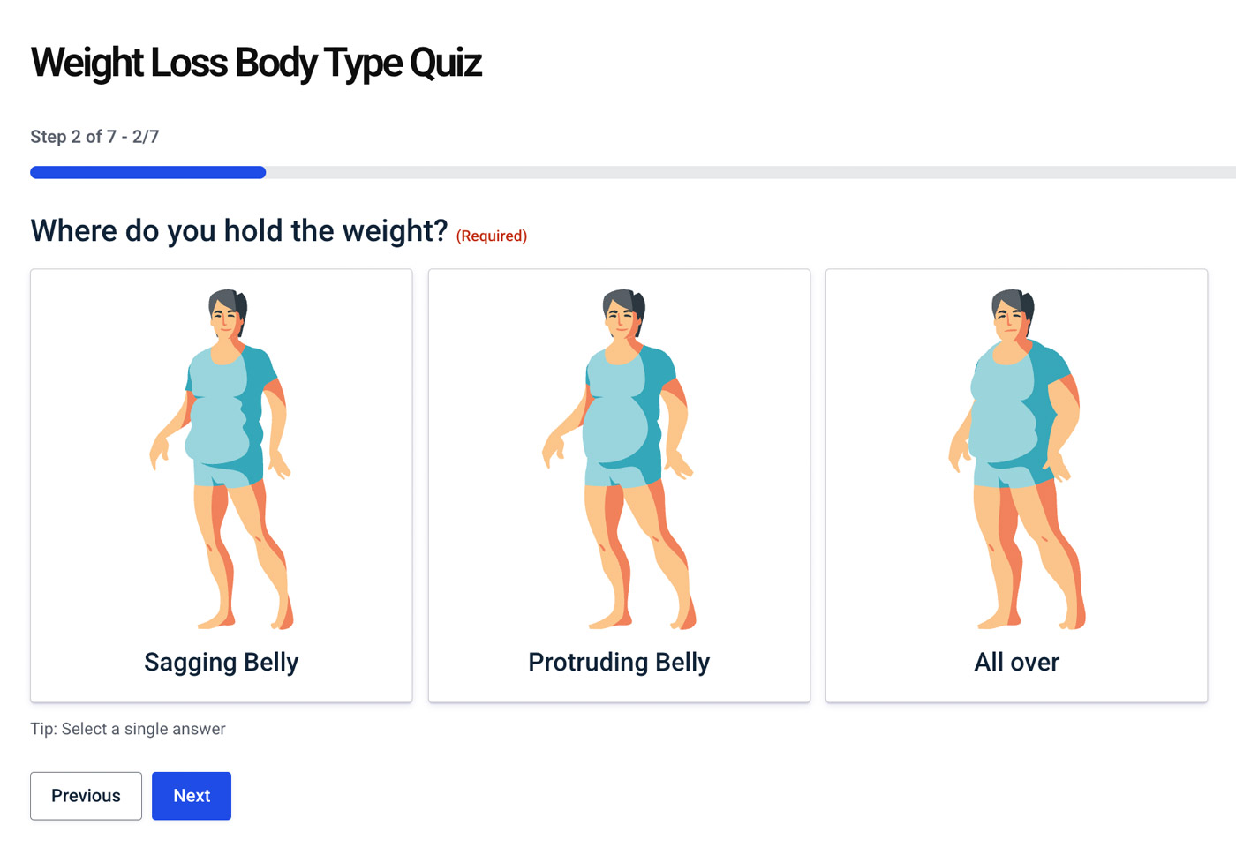Click the "Where do you hold the weight?" question
Viewport: 1236px width, 855px height.
(238, 231)
